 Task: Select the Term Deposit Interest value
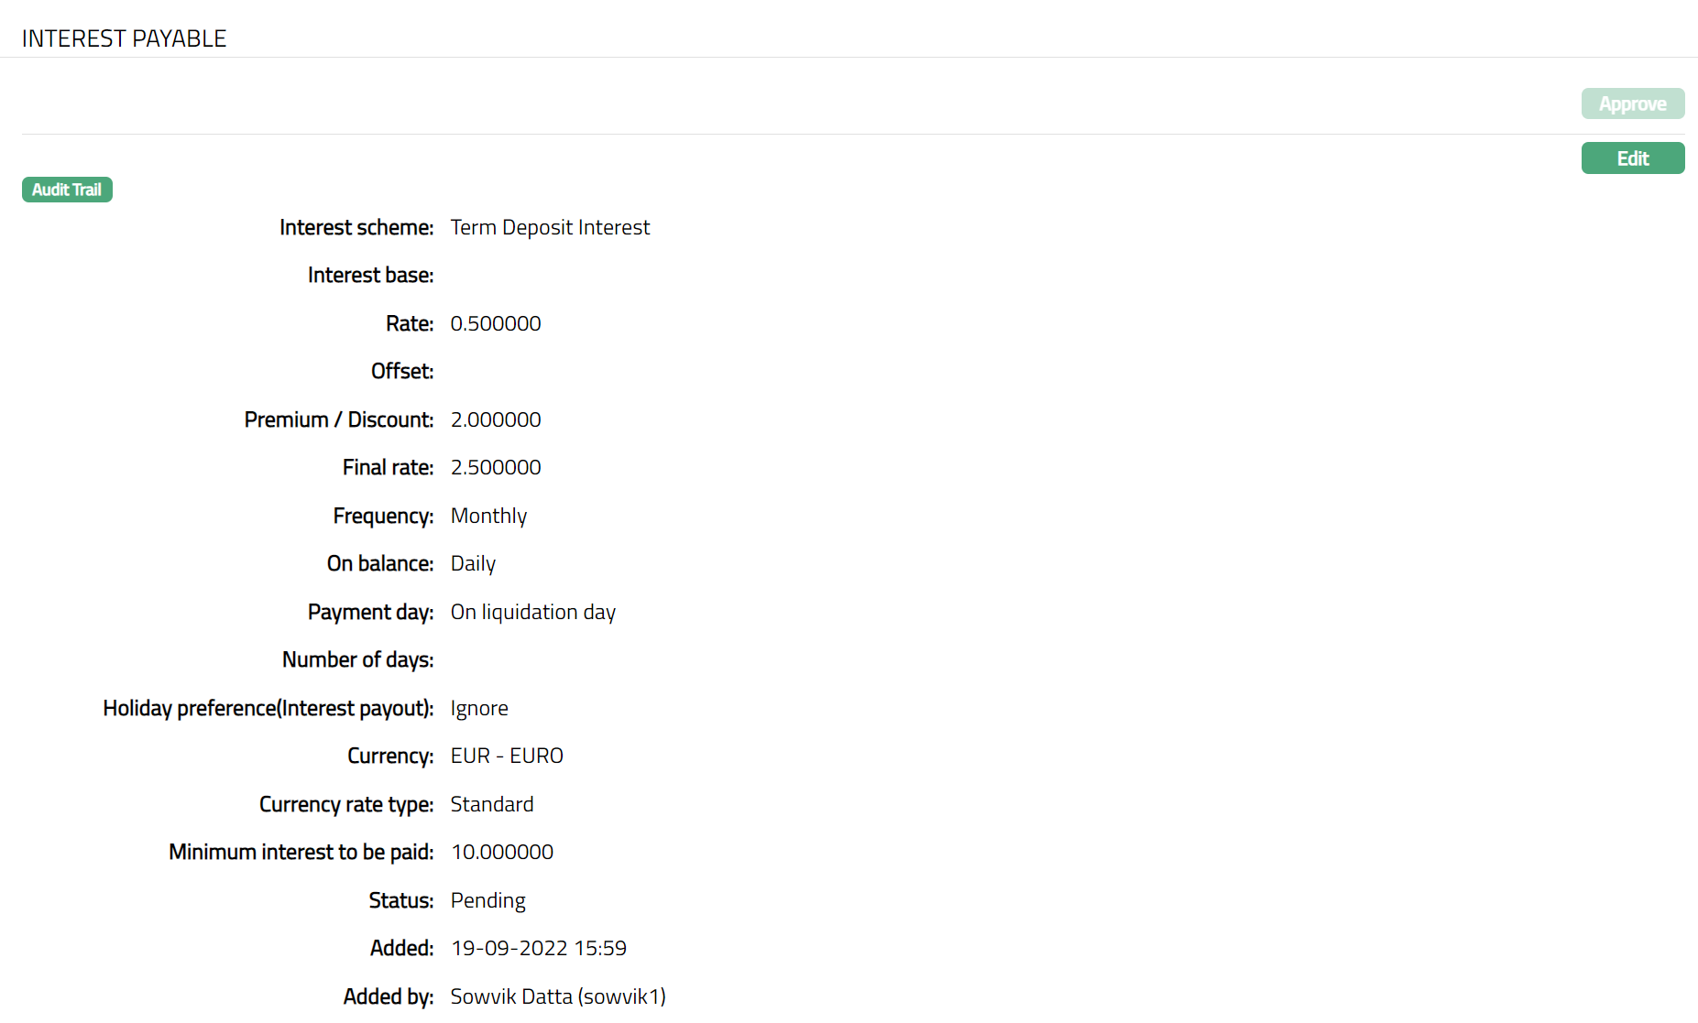tap(550, 227)
